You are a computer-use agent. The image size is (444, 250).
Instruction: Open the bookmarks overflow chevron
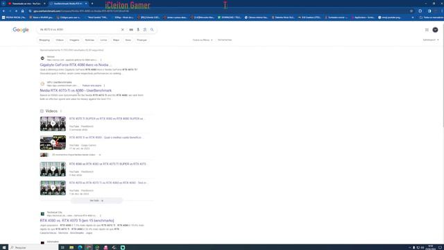413,17
